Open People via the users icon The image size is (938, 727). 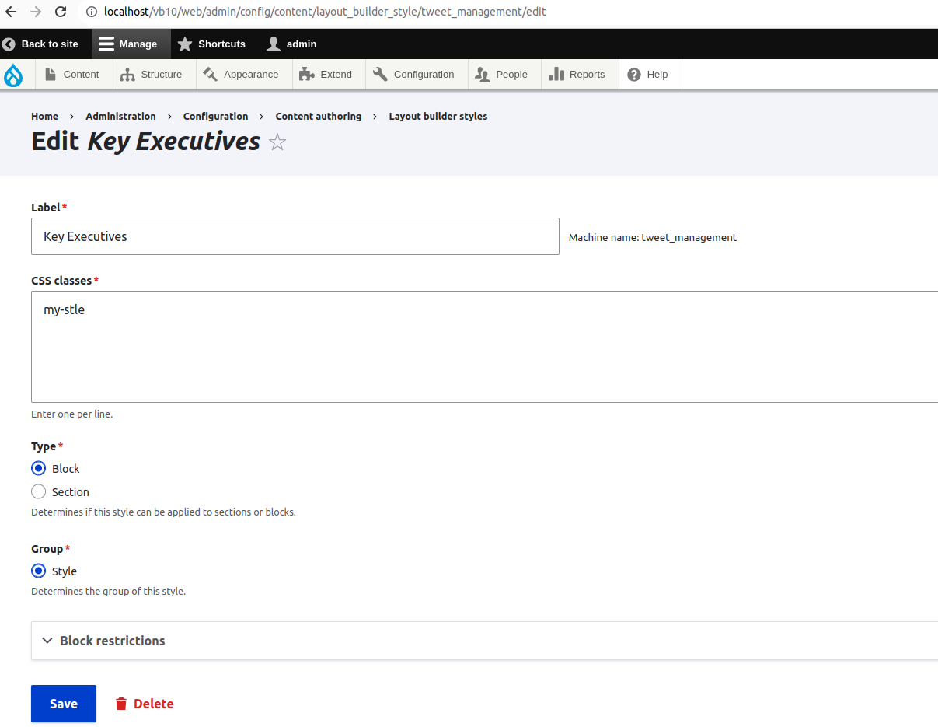click(483, 74)
